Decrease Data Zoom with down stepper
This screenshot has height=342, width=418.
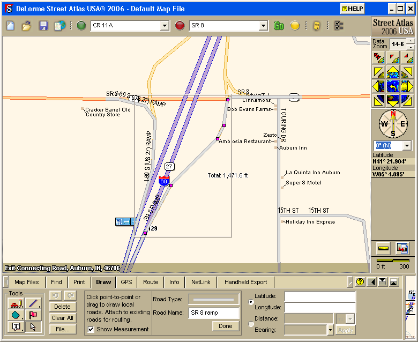(x=411, y=47)
